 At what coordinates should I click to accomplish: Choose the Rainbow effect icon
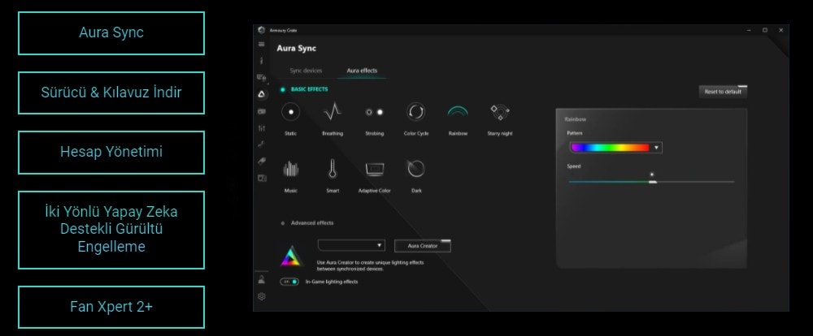tap(458, 112)
